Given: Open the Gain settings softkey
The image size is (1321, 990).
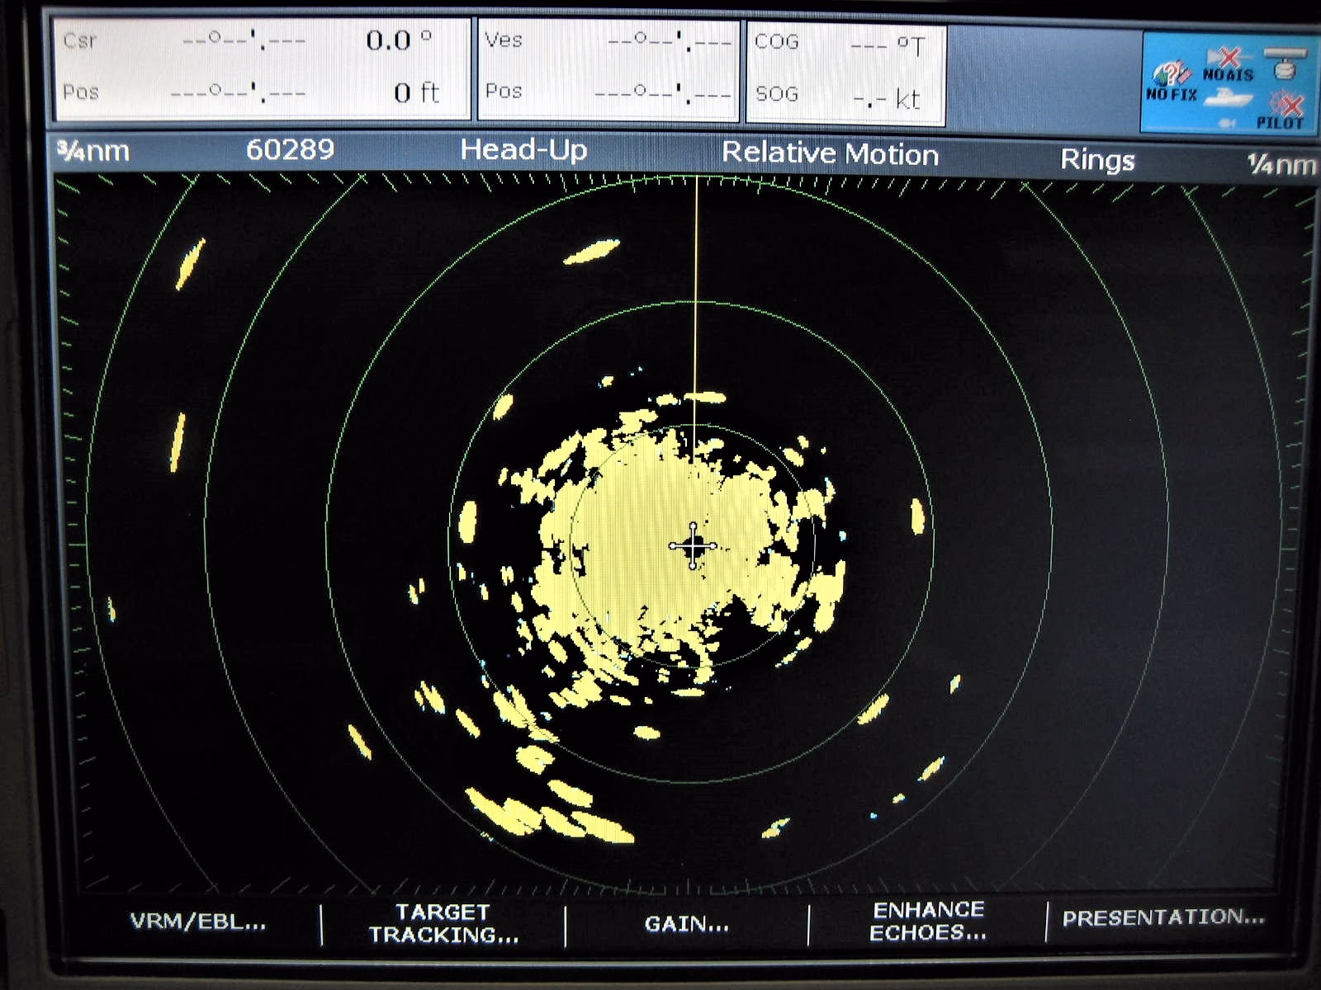Looking at the screenshot, I should [687, 924].
